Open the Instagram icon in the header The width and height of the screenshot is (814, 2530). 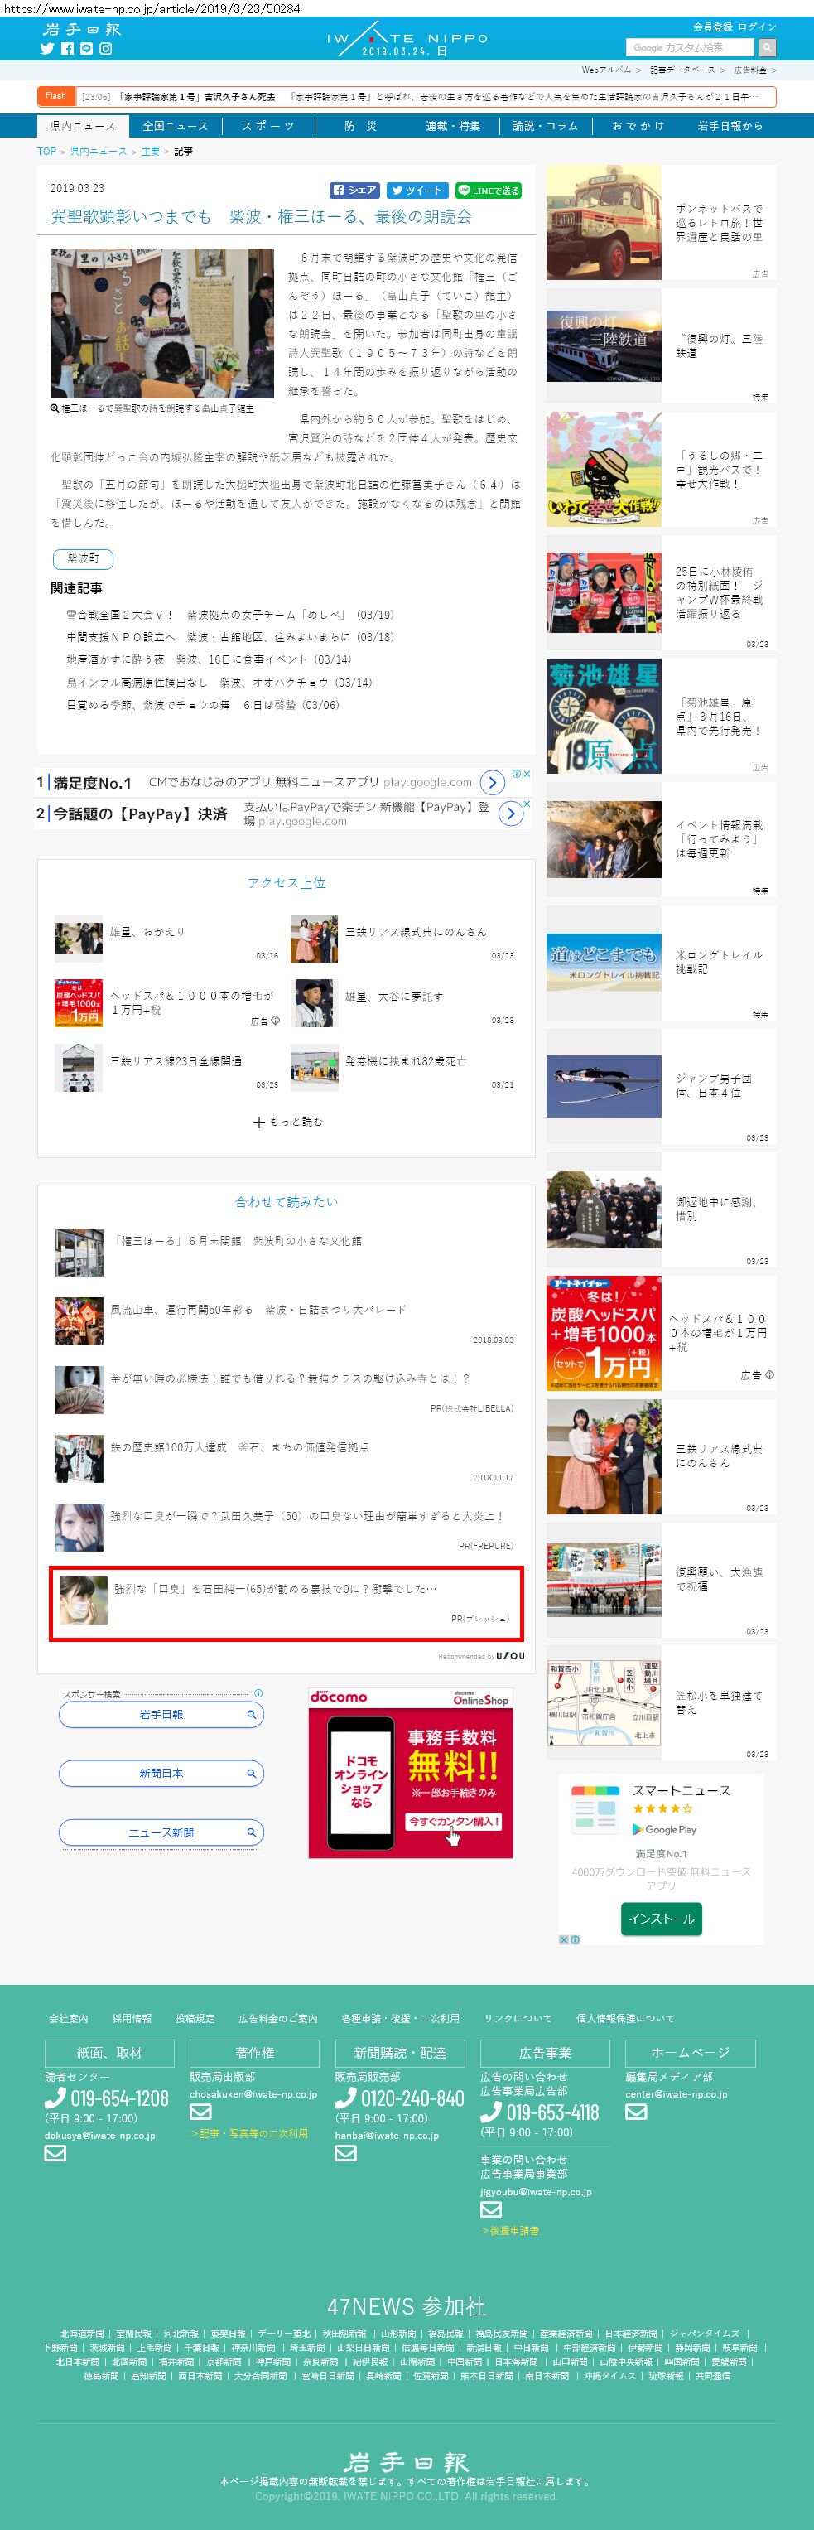pyautogui.click(x=105, y=48)
